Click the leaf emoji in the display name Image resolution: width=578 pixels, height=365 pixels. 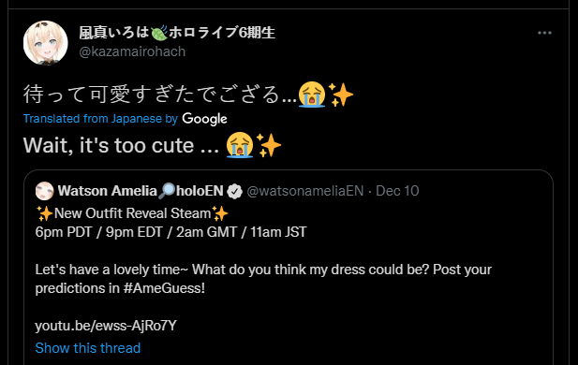pyautogui.click(x=159, y=33)
